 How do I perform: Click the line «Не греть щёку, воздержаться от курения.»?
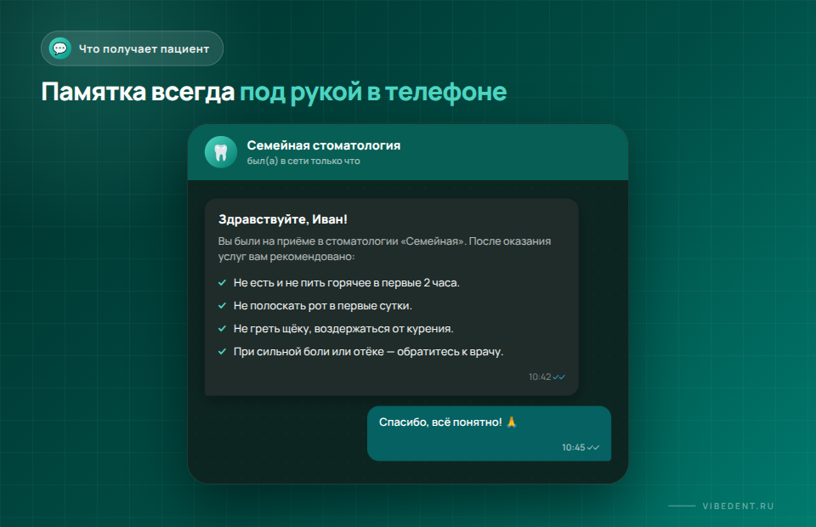tap(343, 328)
